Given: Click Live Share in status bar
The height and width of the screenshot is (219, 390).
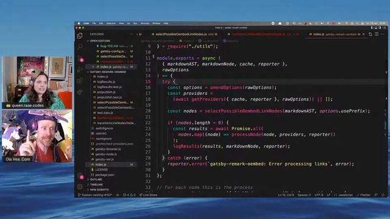Looking at the screenshot, I should click(x=148, y=195).
